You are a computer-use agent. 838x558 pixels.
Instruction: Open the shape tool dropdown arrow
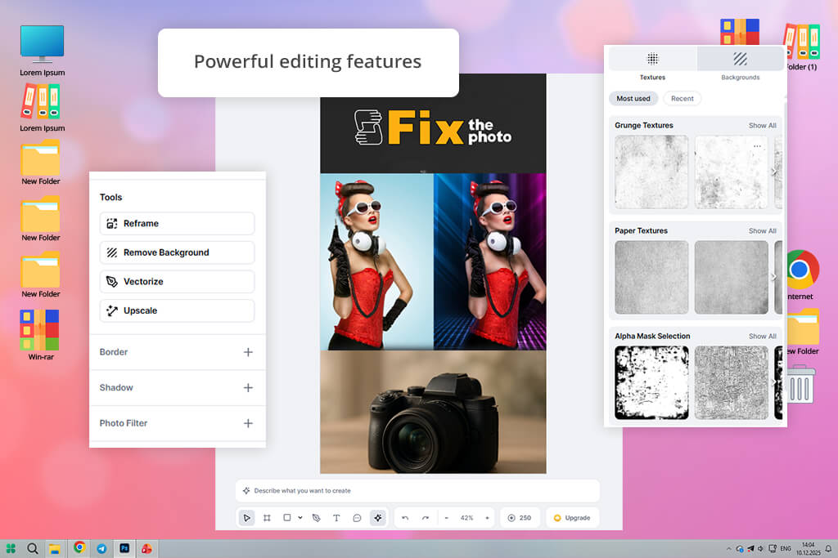(300, 517)
